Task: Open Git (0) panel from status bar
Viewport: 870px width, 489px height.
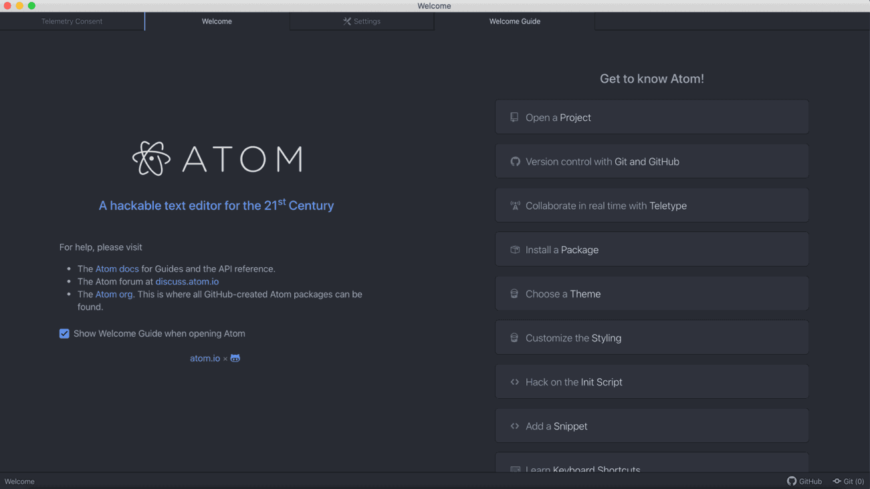Action: pyautogui.click(x=848, y=481)
